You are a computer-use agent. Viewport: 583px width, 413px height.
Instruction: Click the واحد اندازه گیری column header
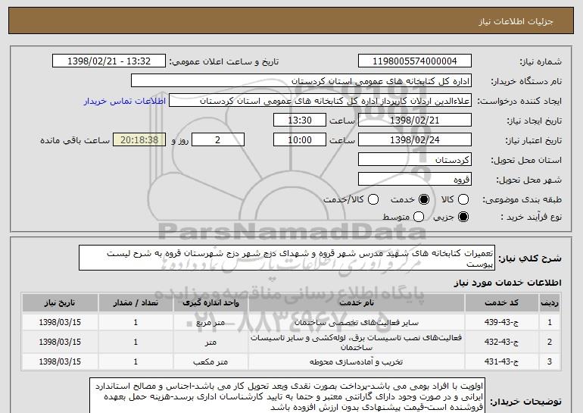click(x=210, y=303)
